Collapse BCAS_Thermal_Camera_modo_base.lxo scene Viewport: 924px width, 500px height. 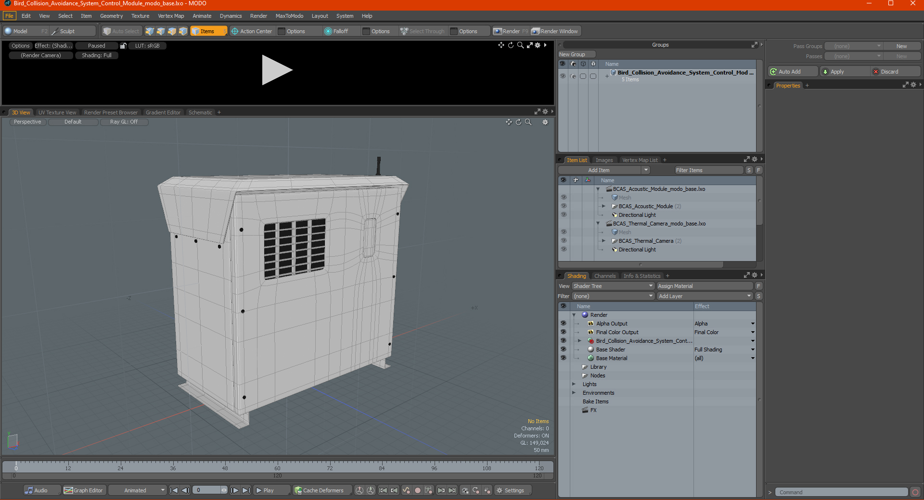598,224
